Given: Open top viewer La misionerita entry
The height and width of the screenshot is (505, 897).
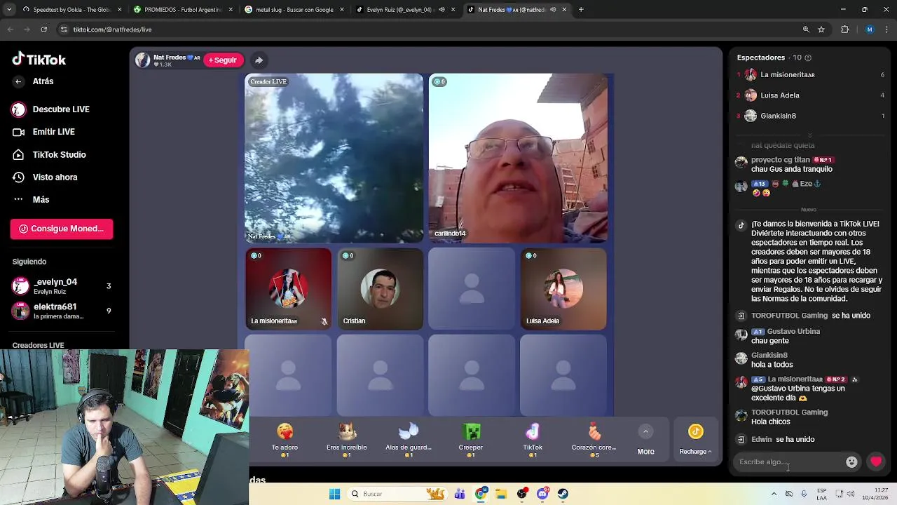Looking at the screenshot, I should click(x=809, y=74).
